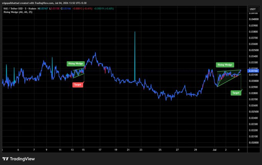Click the 0.02000 price axis label

click(254, 143)
